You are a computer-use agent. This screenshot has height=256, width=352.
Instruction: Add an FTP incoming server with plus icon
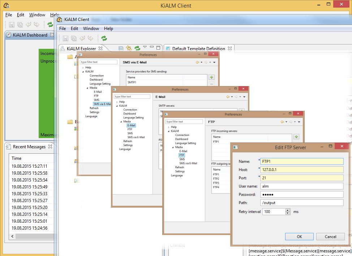point(296,137)
